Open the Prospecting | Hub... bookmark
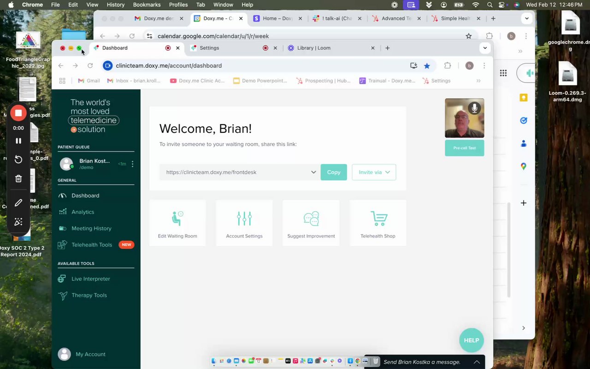590x369 pixels. [x=324, y=81]
